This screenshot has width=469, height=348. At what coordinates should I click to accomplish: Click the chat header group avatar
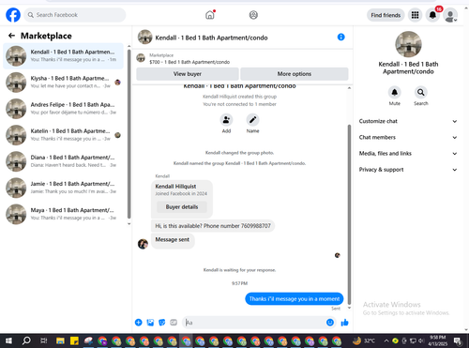point(144,38)
